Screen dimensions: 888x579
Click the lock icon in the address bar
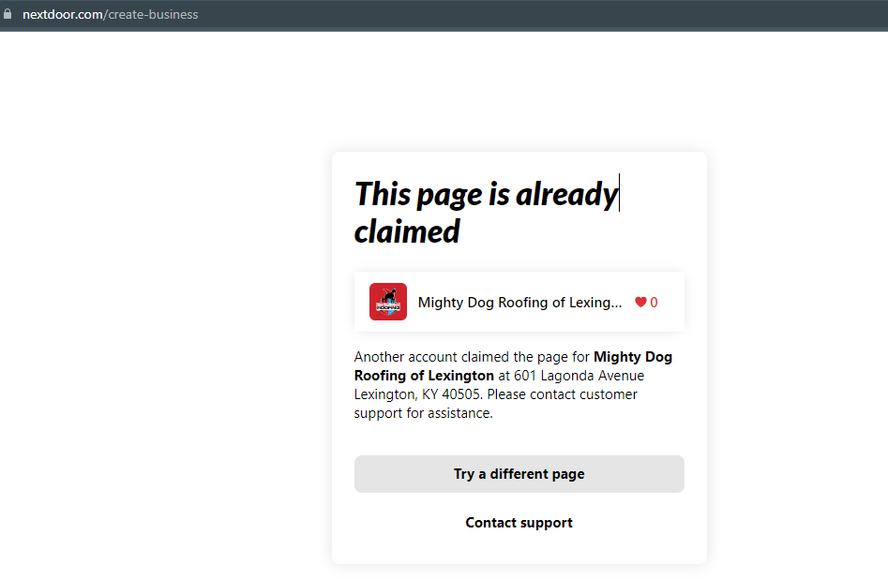point(8,13)
